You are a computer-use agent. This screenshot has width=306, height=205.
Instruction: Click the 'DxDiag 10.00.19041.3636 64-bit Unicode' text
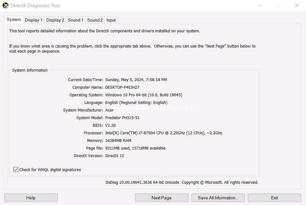(142, 183)
